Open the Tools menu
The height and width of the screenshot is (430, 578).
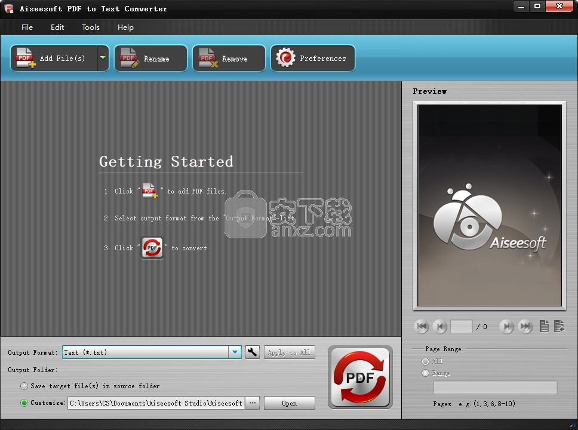pyautogui.click(x=91, y=27)
